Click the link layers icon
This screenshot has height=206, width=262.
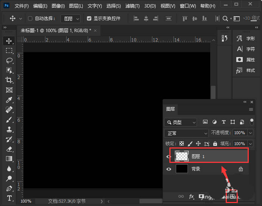click(181, 197)
